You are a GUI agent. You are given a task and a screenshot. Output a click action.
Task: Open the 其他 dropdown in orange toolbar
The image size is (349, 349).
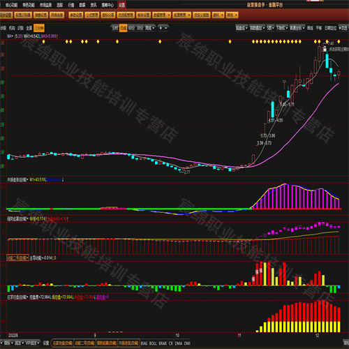tap(232, 15)
